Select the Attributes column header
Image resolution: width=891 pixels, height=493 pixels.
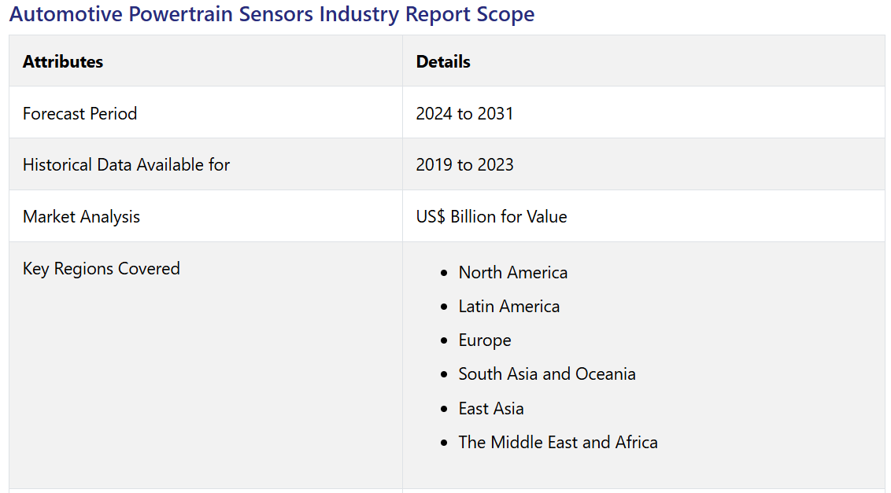click(63, 61)
